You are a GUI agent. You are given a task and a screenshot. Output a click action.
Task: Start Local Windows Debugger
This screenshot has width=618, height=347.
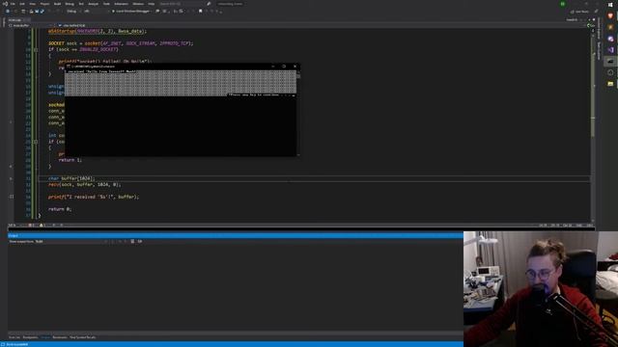[131, 12]
